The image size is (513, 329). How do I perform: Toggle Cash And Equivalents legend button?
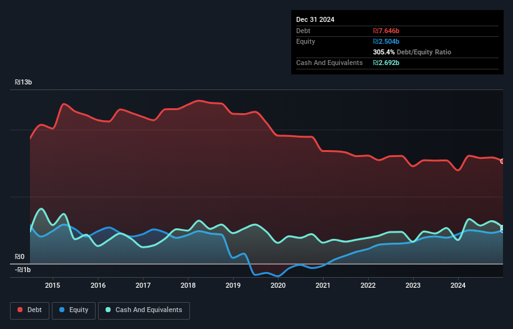pos(144,310)
